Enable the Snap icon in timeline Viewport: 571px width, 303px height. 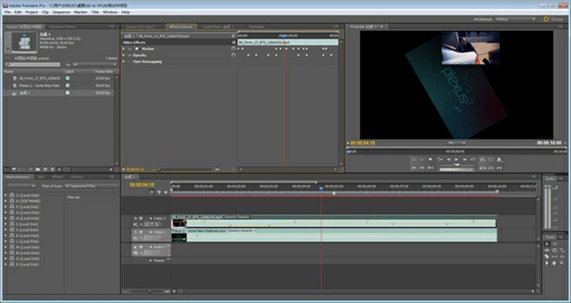152,192
